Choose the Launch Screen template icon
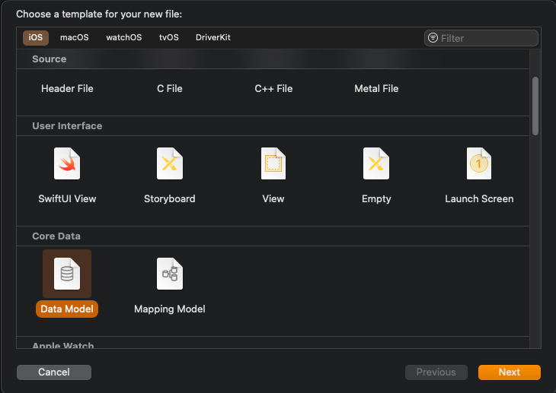The height and width of the screenshot is (393, 556). (479, 163)
